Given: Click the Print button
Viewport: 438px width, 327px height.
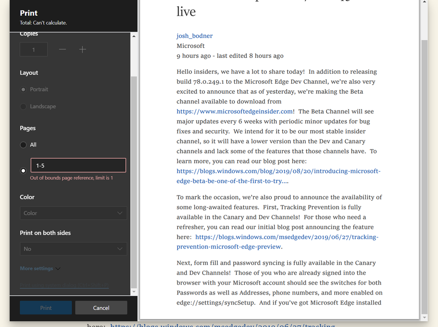Looking at the screenshot, I should click(46, 308).
